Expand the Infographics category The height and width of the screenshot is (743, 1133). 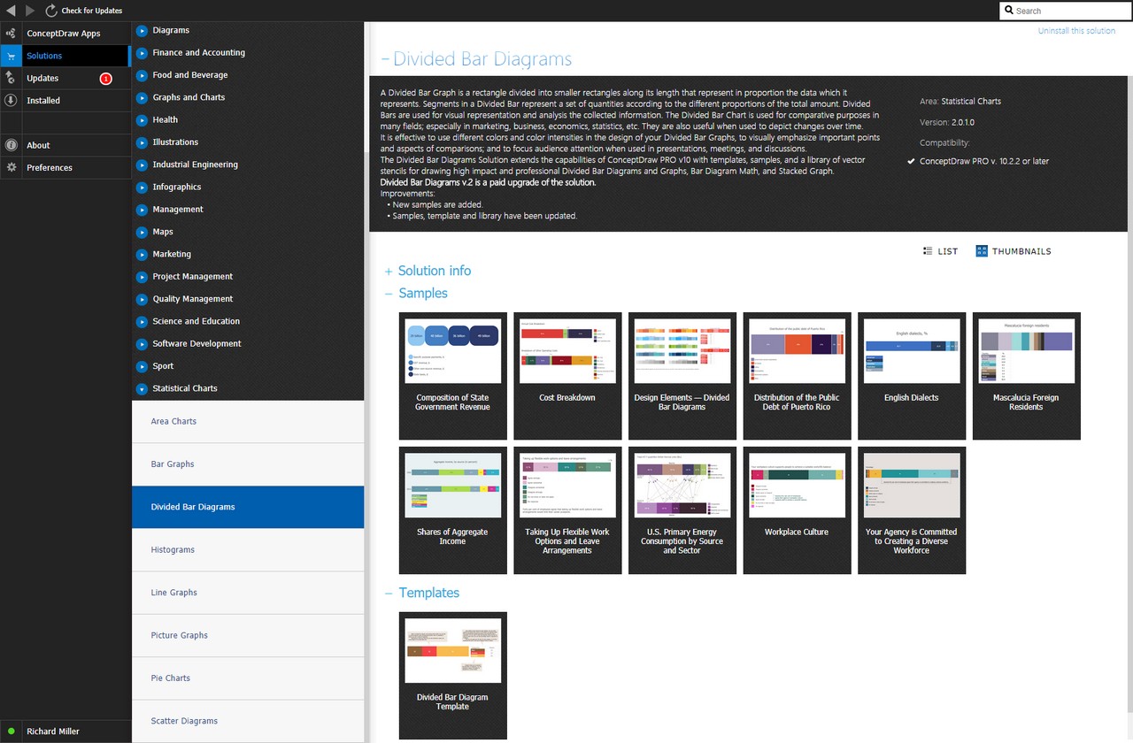142,187
